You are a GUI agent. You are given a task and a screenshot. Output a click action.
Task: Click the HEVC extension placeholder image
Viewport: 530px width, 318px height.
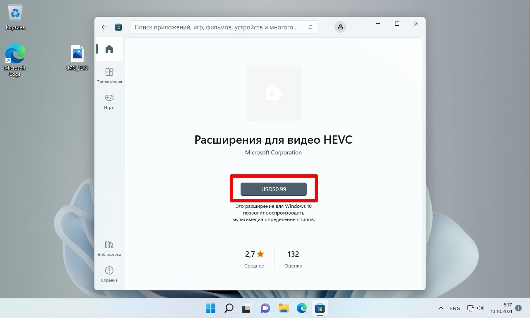click(274, 93)
